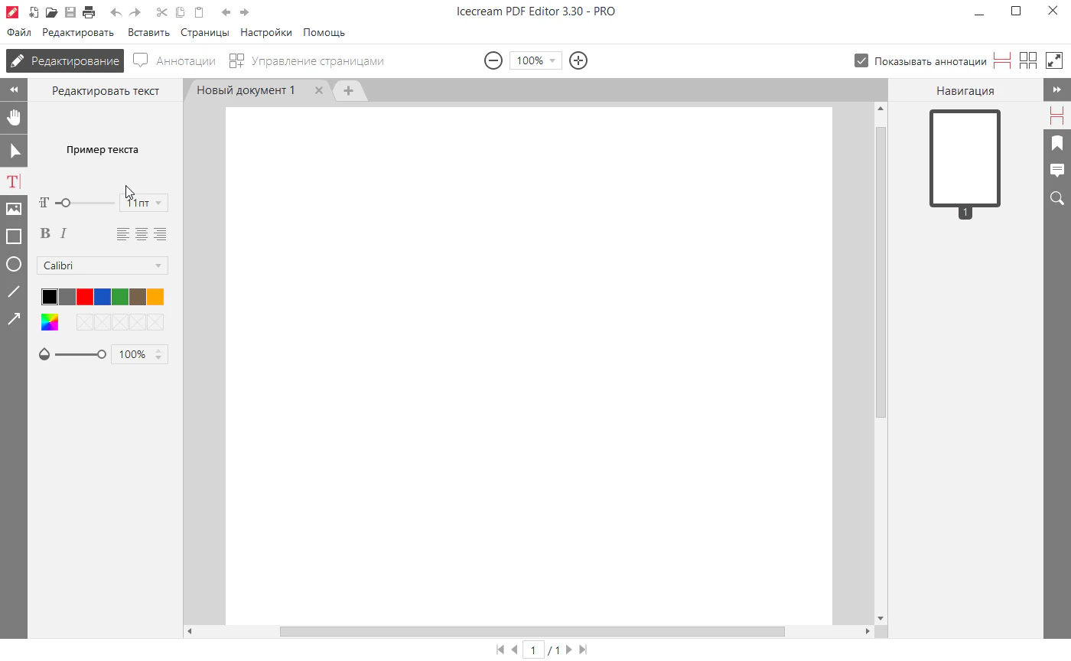This screenshot has height=661, width=1071.
Task: Zoom in with the plus icon
Action: pyautogui.click(x=578, y=60)
